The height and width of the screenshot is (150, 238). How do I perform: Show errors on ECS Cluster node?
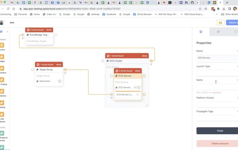pos(144,56)
